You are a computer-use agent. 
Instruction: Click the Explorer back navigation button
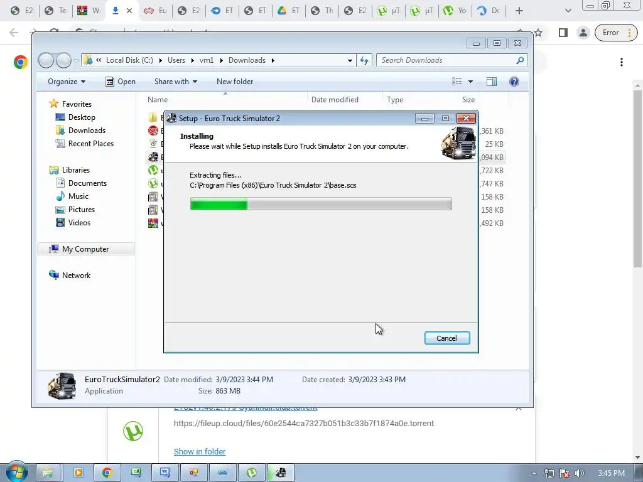tap(46, 61)
